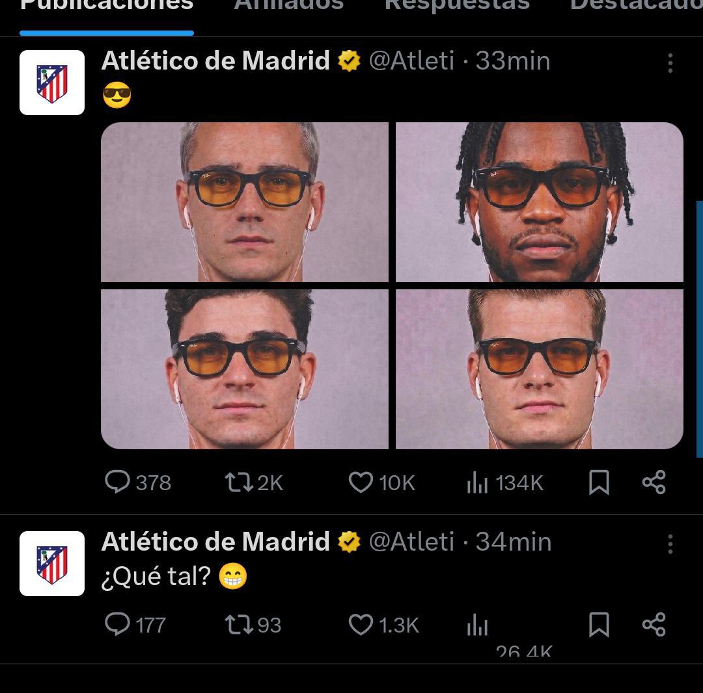Bookmark the four-photo tweet

pyautogui.click(x=598, y=482)
